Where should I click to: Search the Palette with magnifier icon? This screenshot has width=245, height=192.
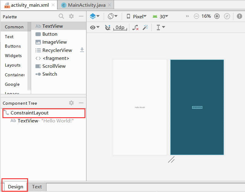pos(61,16)
